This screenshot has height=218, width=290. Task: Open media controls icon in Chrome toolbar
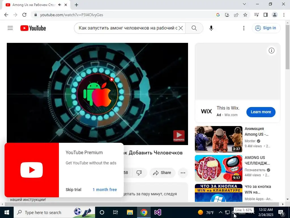257,15
